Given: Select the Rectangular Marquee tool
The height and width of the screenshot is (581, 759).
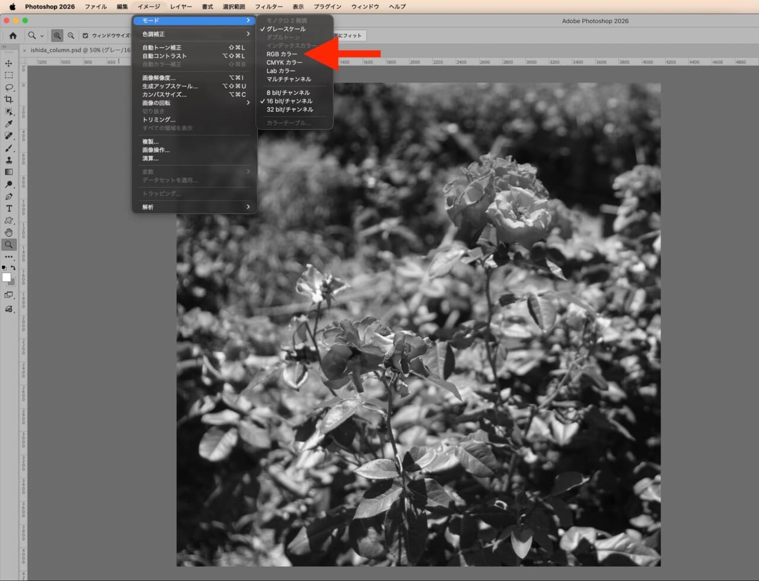Looking at the screenshot, I should click(8, 75).
